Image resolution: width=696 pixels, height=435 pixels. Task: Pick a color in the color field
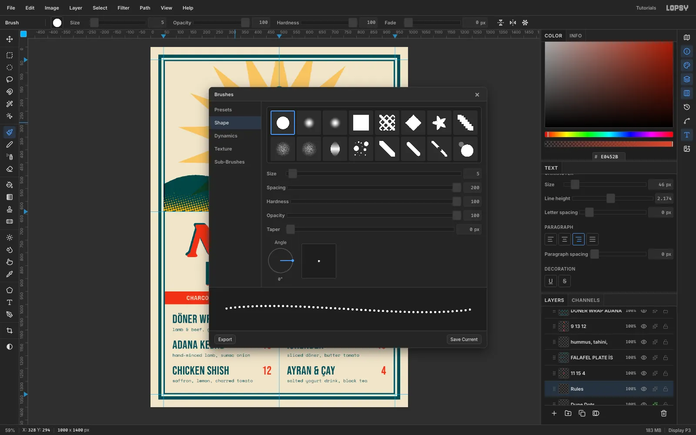click(609, 84)
